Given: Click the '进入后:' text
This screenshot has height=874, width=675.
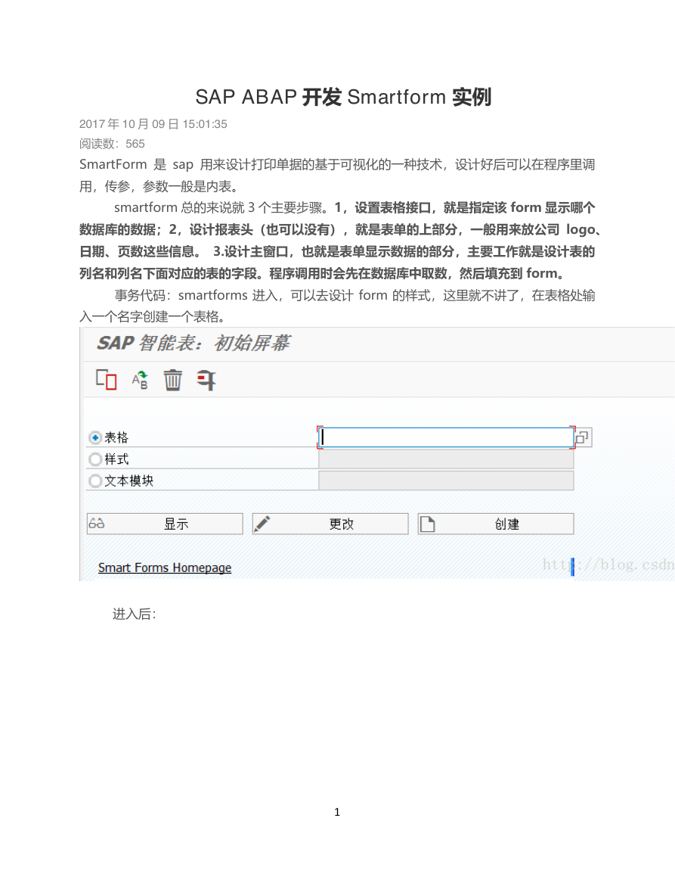Looking at the screenshot, I should click(135, 614).
